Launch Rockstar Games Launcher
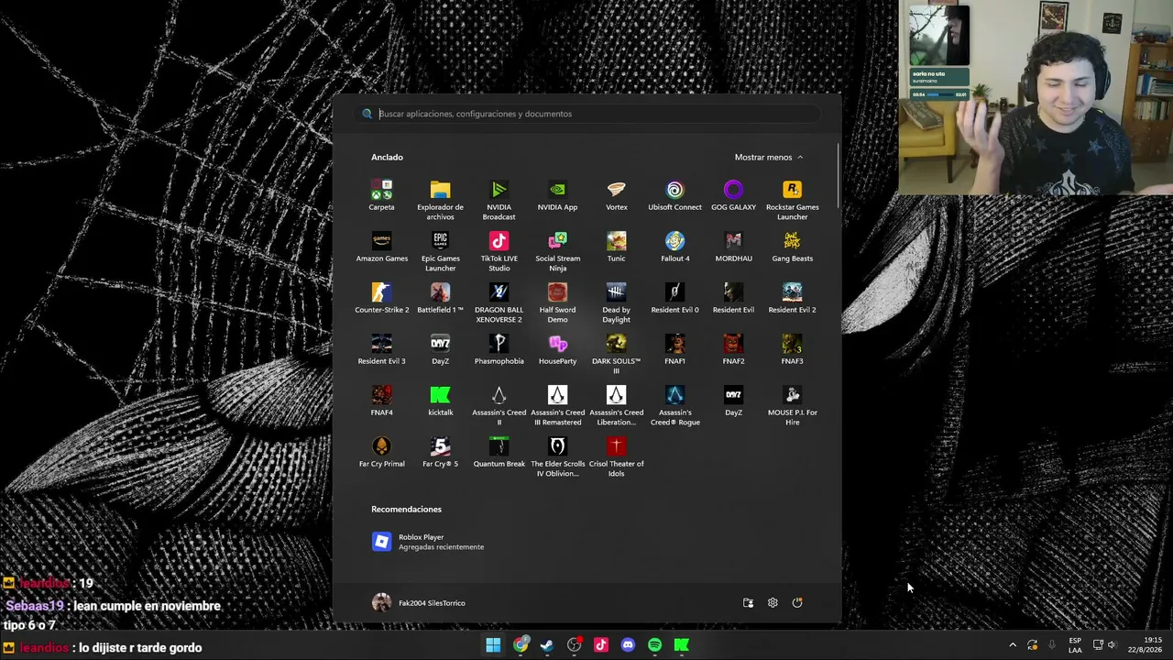This screenshot has width=1173, height=660. 792,201
